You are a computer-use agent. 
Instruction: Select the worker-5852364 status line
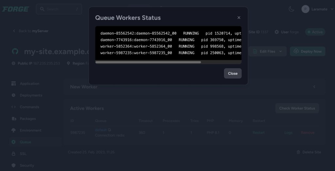coord(171,46)
